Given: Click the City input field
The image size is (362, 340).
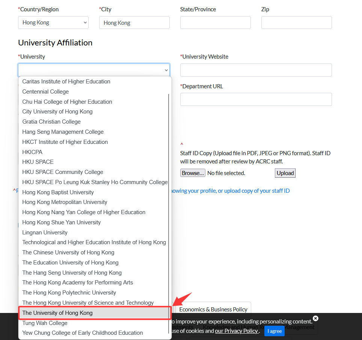Looking at the screenshot, I should (x=134, y=23).
